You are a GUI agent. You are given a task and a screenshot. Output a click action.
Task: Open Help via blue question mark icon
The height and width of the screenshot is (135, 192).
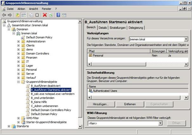58,15
